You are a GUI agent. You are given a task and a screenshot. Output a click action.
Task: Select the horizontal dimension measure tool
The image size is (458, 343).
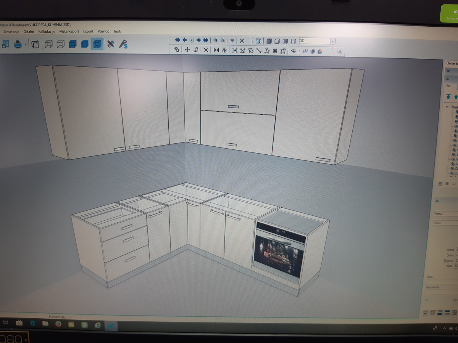click(x=216, y=50)
